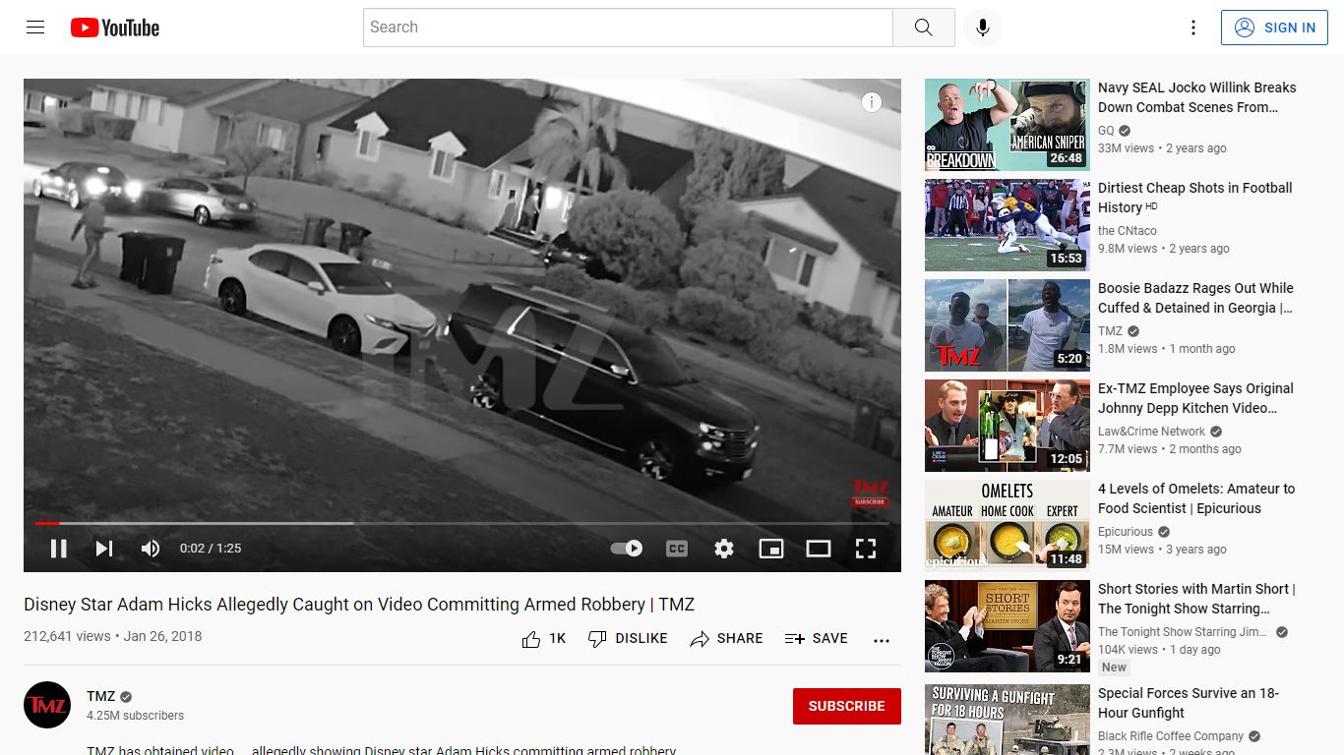Pause the video
This screenshot has height=755, width=1344.
(59, 549)
